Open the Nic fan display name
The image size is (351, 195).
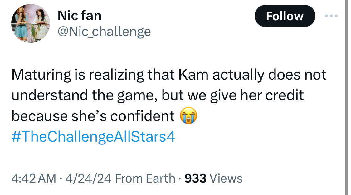(x=80, y=16)
